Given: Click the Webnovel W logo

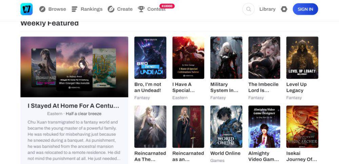Looking at the screenshot, I should tap(26, 9).
